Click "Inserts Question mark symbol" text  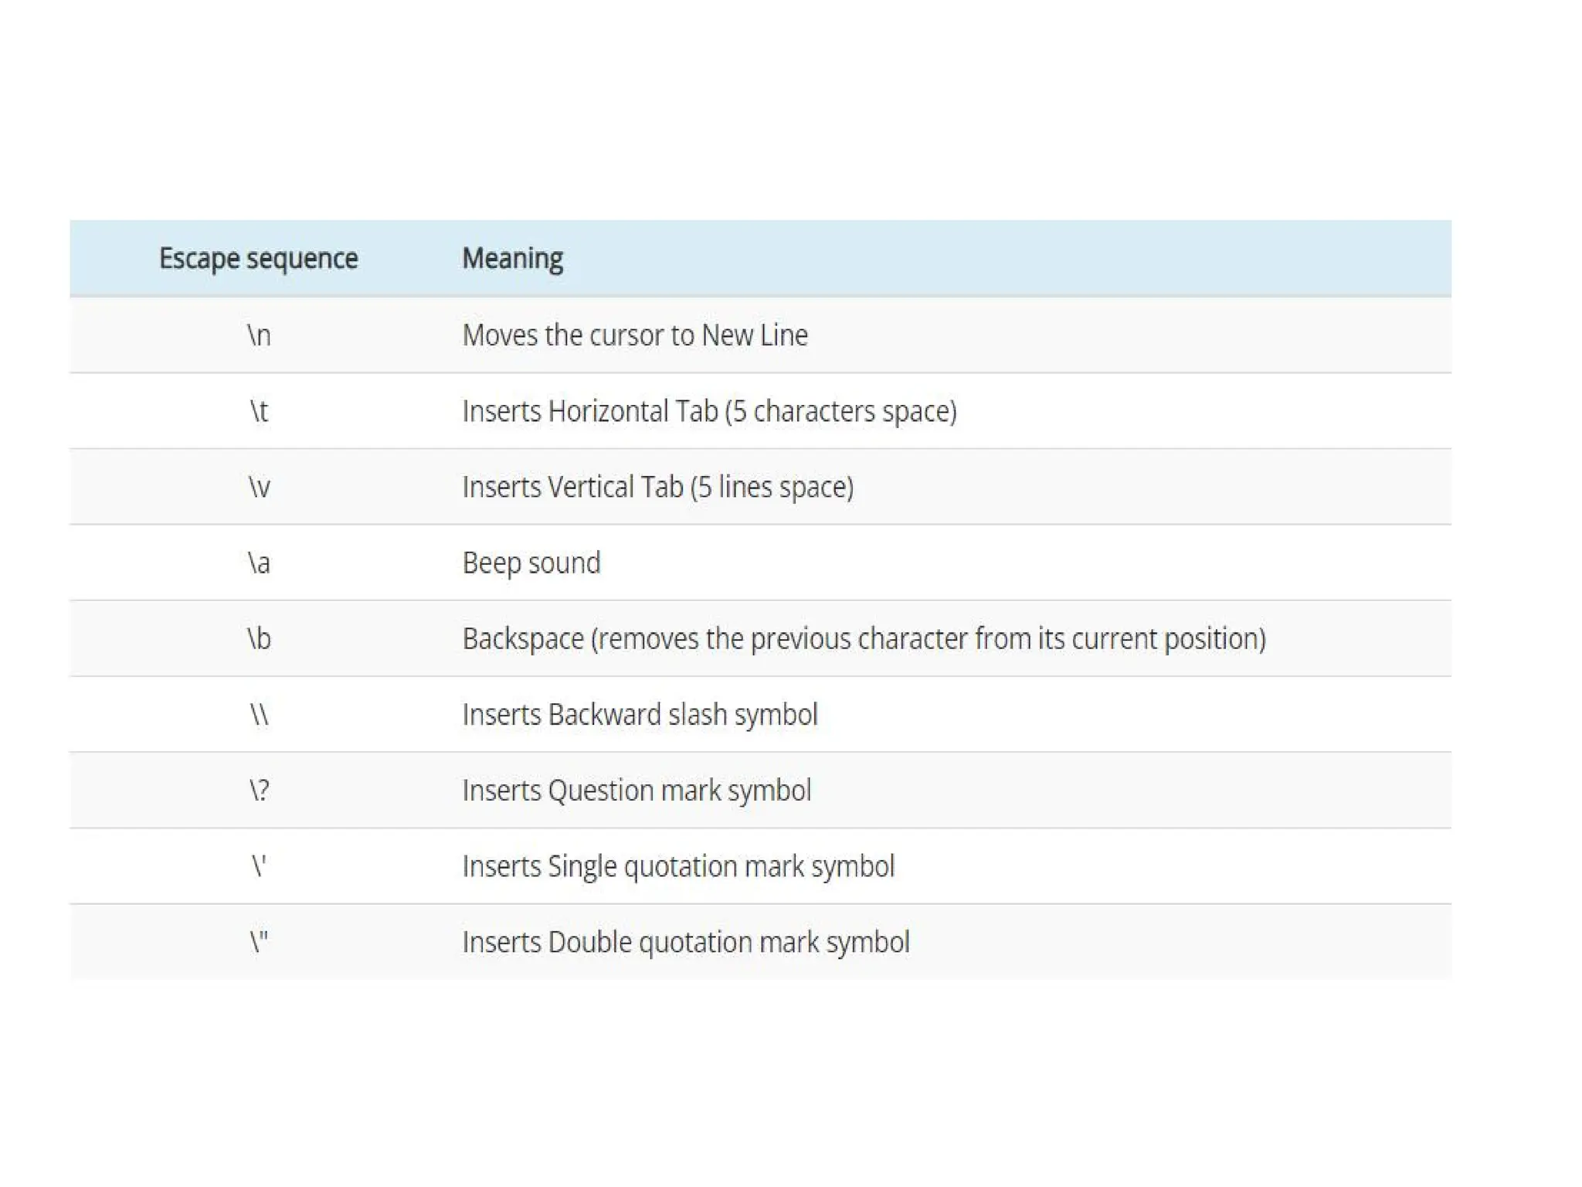[637, 790]
